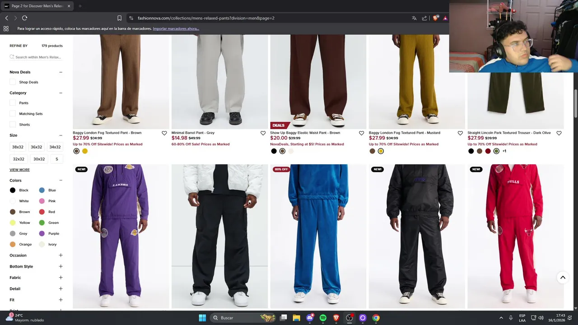
Task: Click VIEW MORE sizes link
Action: (19, 170)
